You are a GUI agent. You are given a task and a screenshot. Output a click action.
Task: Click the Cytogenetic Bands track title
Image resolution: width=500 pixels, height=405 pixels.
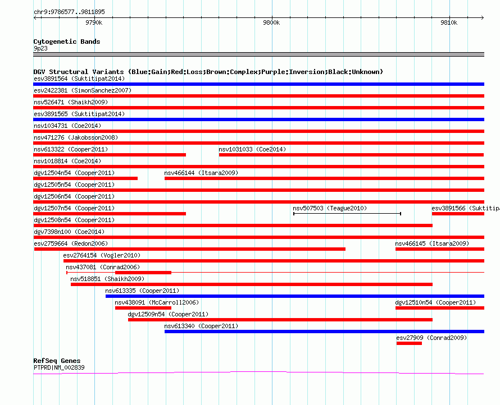coord(67,42)
